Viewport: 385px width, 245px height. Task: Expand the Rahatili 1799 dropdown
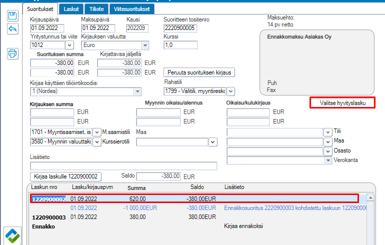point(230,91)
